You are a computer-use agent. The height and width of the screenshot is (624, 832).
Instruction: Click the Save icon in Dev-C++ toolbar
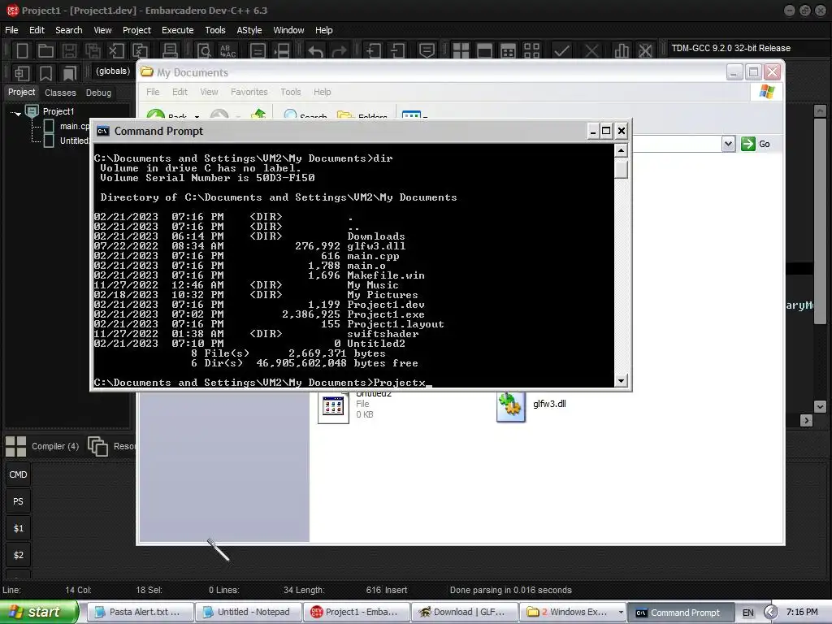[69, 51]
